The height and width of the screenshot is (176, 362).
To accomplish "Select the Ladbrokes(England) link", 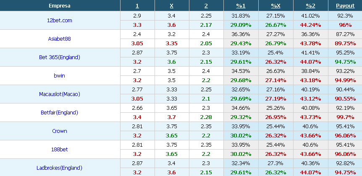I will point(60,168).
